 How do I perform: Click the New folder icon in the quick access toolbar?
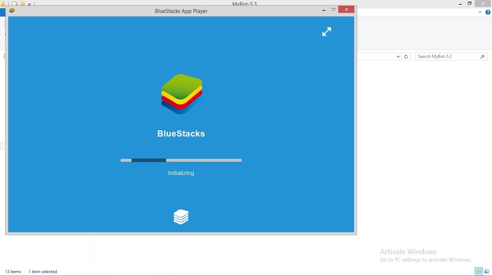(22, 4)
